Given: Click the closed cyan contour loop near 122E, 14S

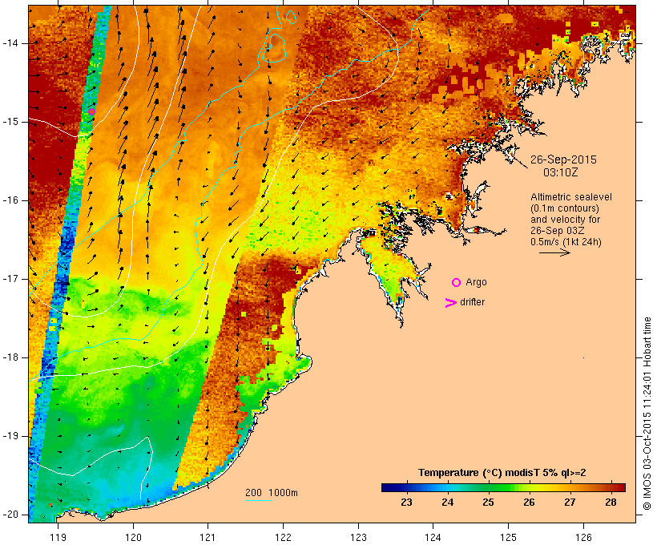Looking at the screenshot, I should coord(274,49).
